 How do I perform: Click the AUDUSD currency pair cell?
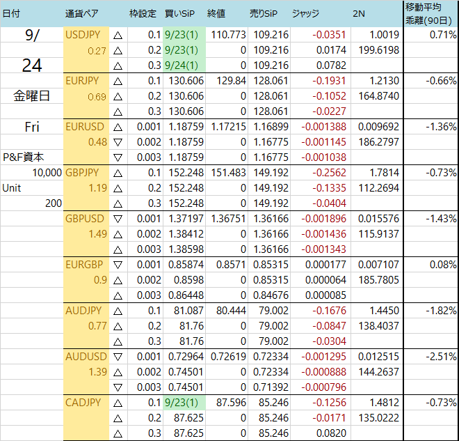(86, 357)
